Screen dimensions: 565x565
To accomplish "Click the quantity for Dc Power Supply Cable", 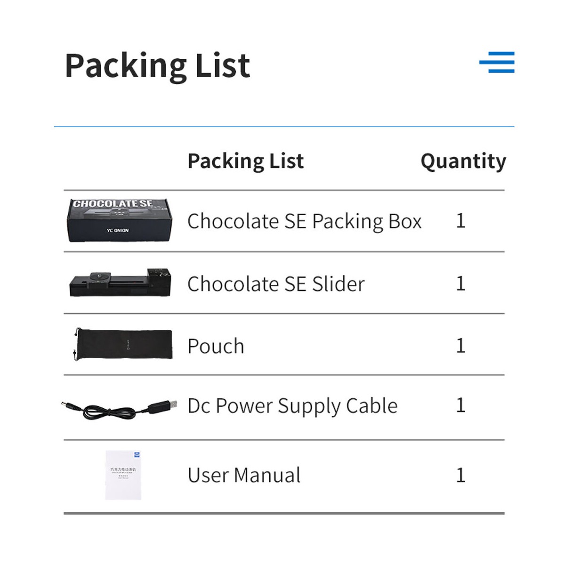I will (460, 405).
